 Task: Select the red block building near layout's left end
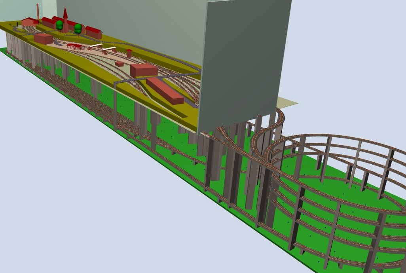(x=43, y=38)
